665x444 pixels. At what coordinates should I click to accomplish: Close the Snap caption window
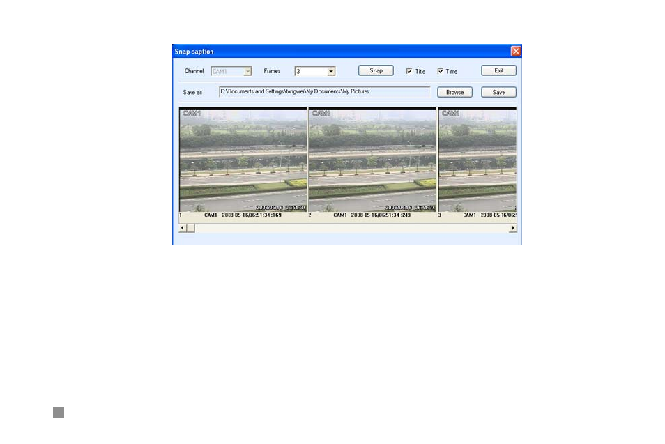[516, 52]
